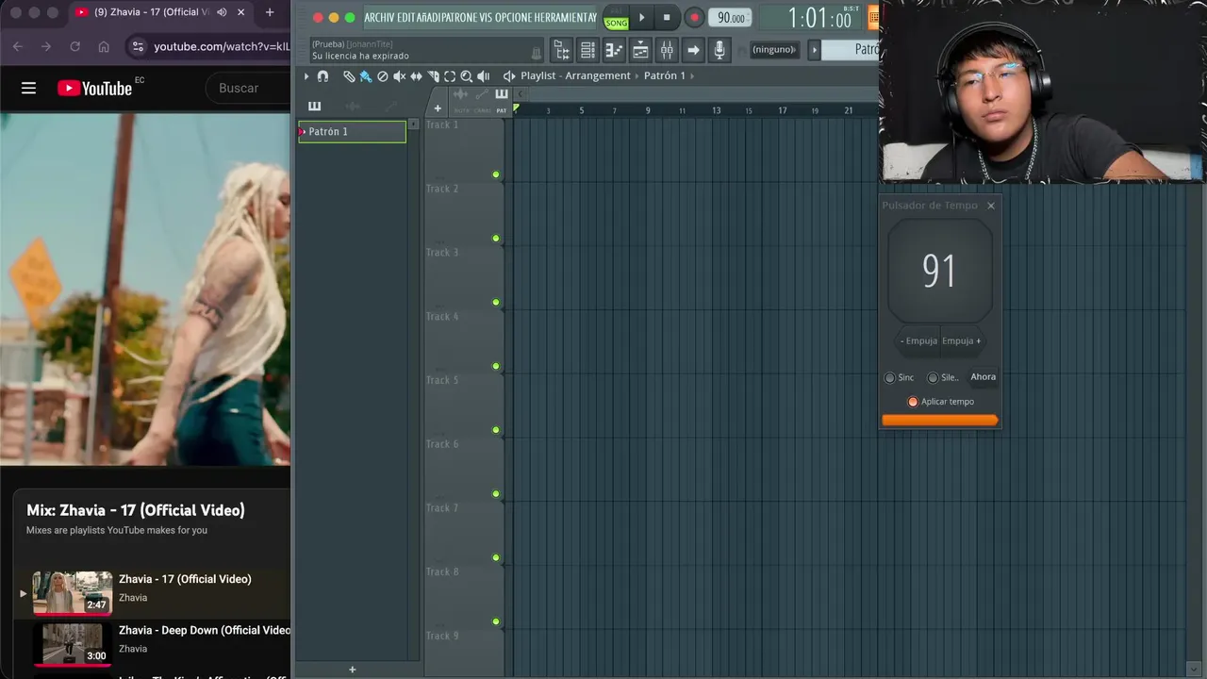This screenshot has width=1207, height=679.
Task: Toggle the Track 5 mute LED
Action: (x=496, y=430)
